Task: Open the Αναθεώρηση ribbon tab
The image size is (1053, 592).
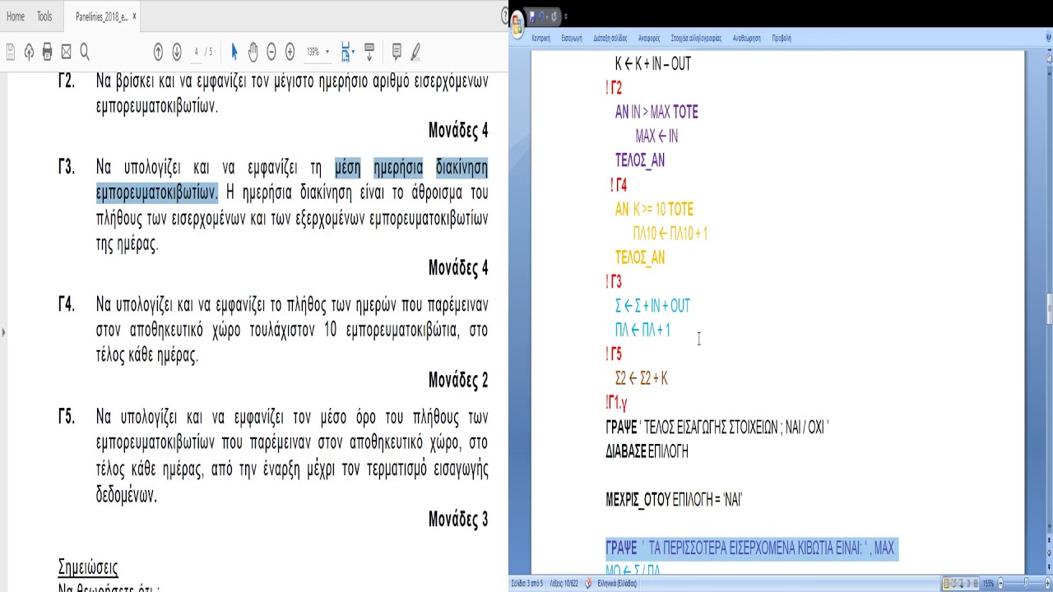Action: [x=747, y=39]
